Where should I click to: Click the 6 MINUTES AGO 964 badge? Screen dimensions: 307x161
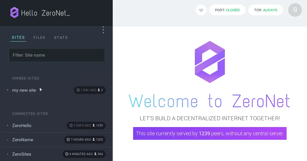coord(84,154)
